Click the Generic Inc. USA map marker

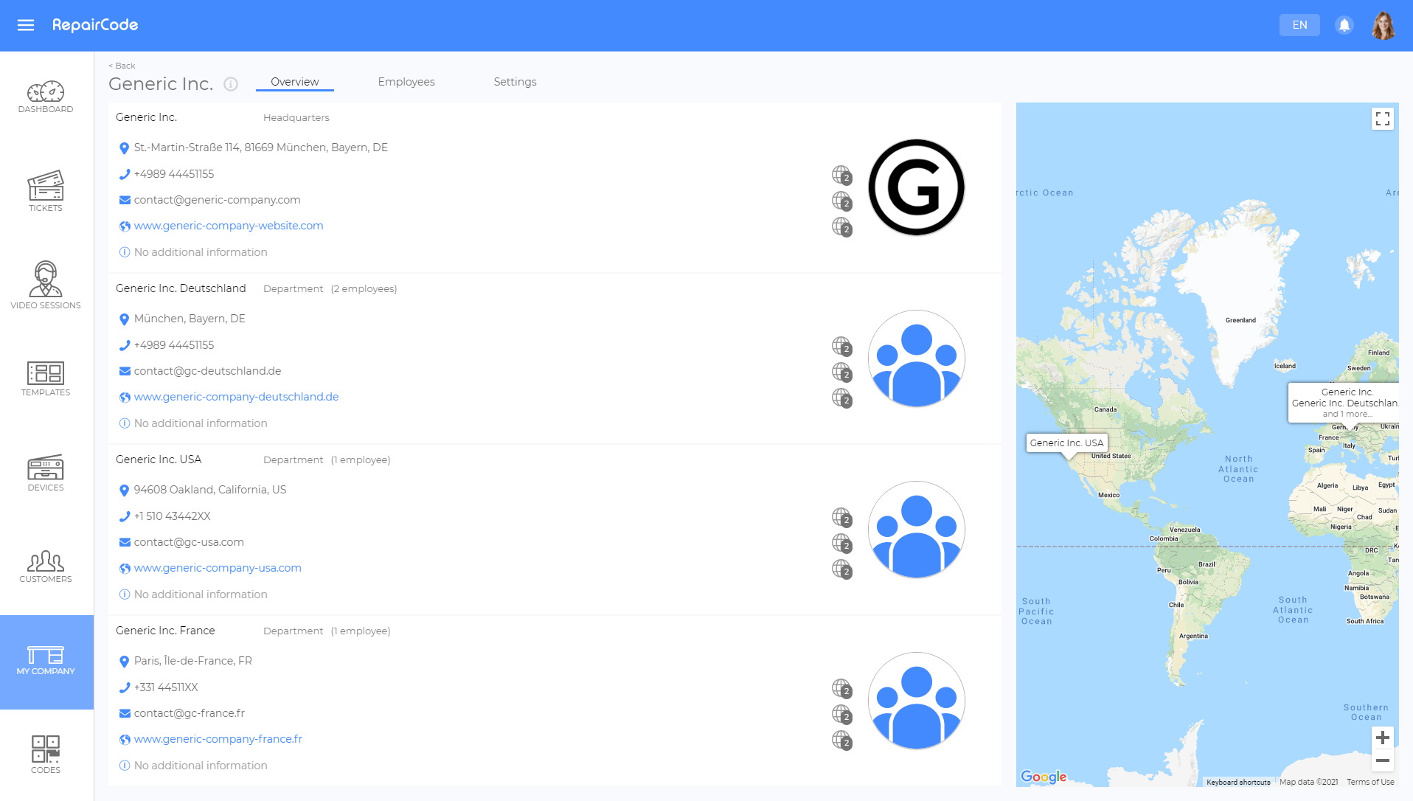[1067, 443]
